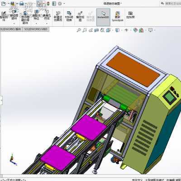Click the Apply Scene icon

point(141,30)
